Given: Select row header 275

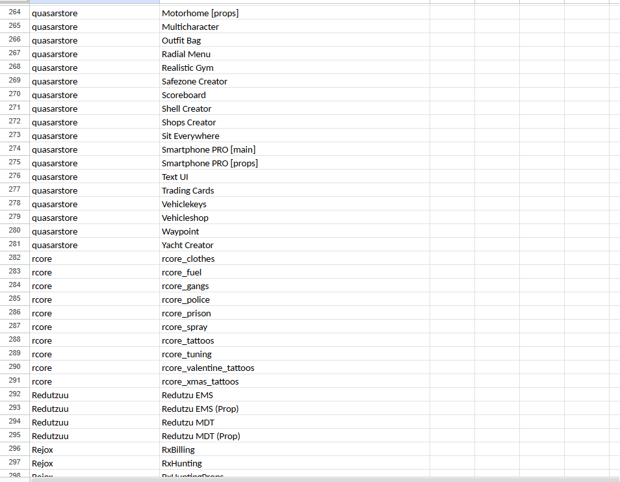Looking at the screenshot, I should [x=15, y=163].
